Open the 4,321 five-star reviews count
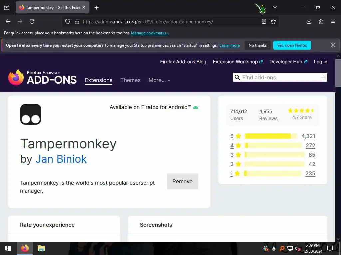The image size is (341, 255). pyautogui.click(x=308, y=136)
